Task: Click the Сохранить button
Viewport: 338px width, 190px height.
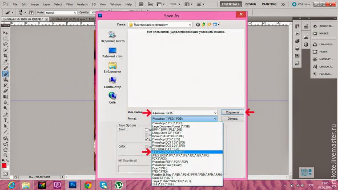Action: (232, 113)
